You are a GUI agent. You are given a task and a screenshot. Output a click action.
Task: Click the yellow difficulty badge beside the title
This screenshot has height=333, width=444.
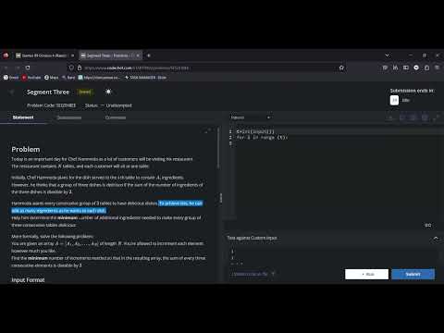[x=85, y=92]
